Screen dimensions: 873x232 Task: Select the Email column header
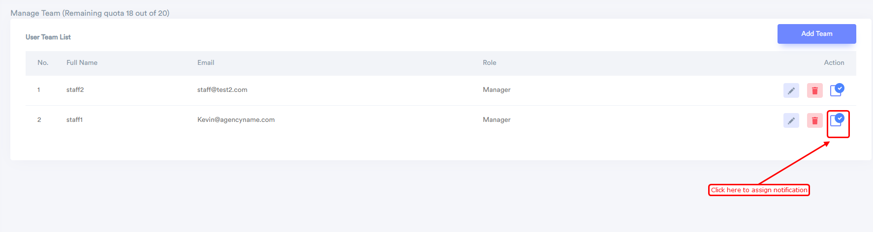[x=206, y=63]
